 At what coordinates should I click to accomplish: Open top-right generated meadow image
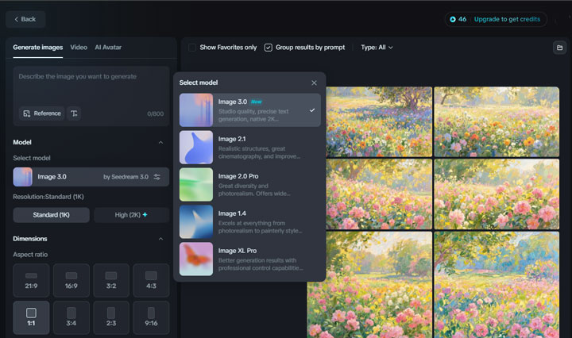(497, 121)
